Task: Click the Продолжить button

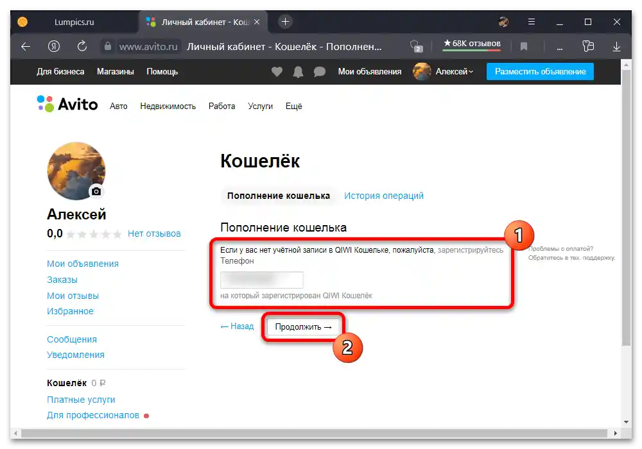Action: (303, 326)
